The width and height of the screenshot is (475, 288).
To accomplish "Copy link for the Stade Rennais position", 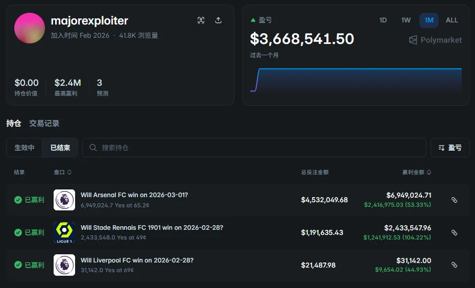I will (454, 232).
